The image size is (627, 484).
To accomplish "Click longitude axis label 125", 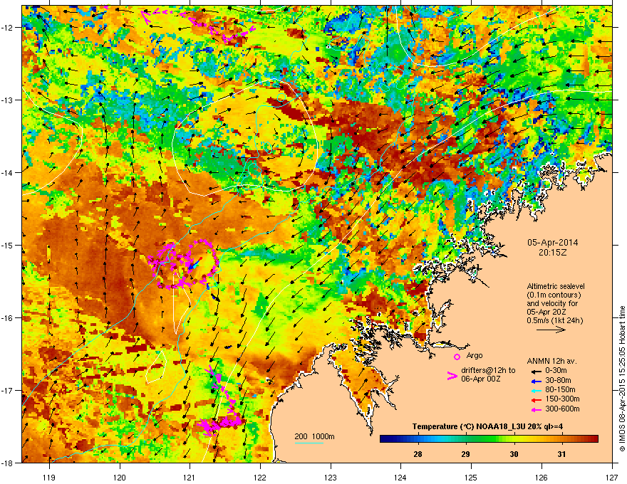I will click(471, 477).
